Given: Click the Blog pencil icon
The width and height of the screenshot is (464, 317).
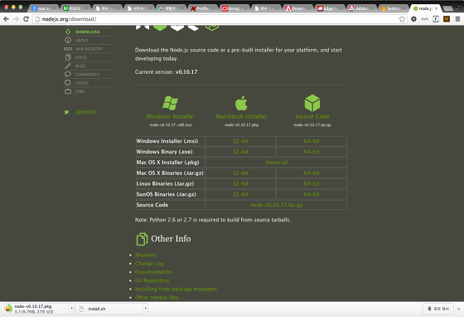Looking at the screenshot, I should [x=68, y=66].
